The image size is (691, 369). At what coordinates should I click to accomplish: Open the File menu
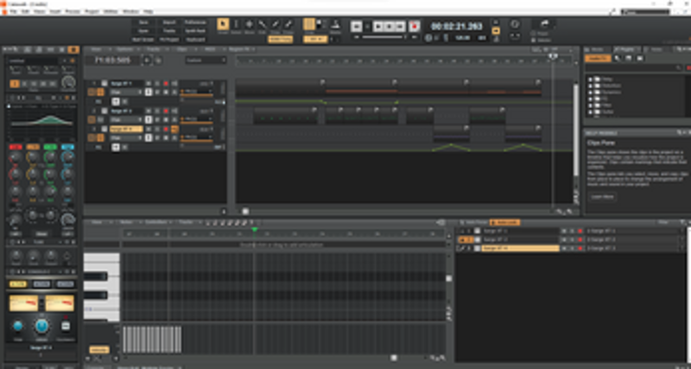click(x=13, y=11)
